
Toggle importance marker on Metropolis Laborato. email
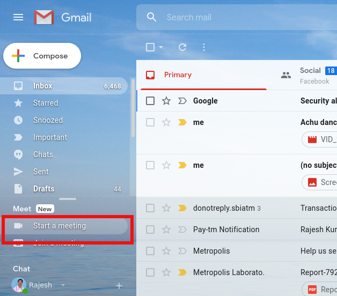[x=182, y=272]
